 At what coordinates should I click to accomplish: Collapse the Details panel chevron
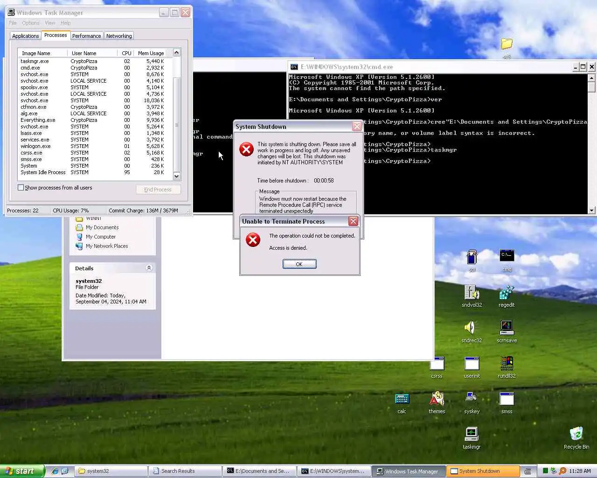point(149,268)
